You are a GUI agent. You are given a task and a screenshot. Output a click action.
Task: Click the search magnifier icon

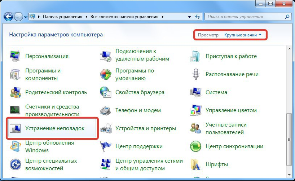pos(287,17)
